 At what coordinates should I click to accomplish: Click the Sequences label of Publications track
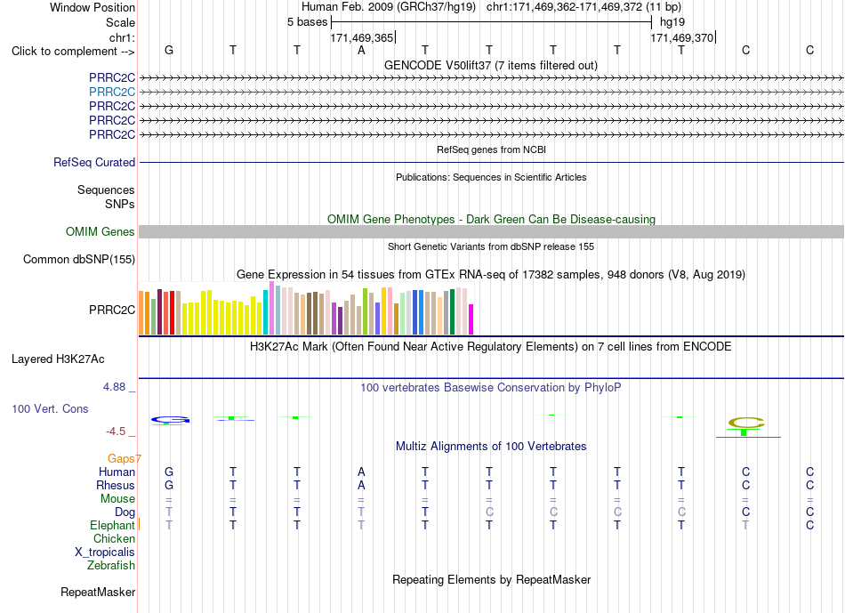click(106, 190)
